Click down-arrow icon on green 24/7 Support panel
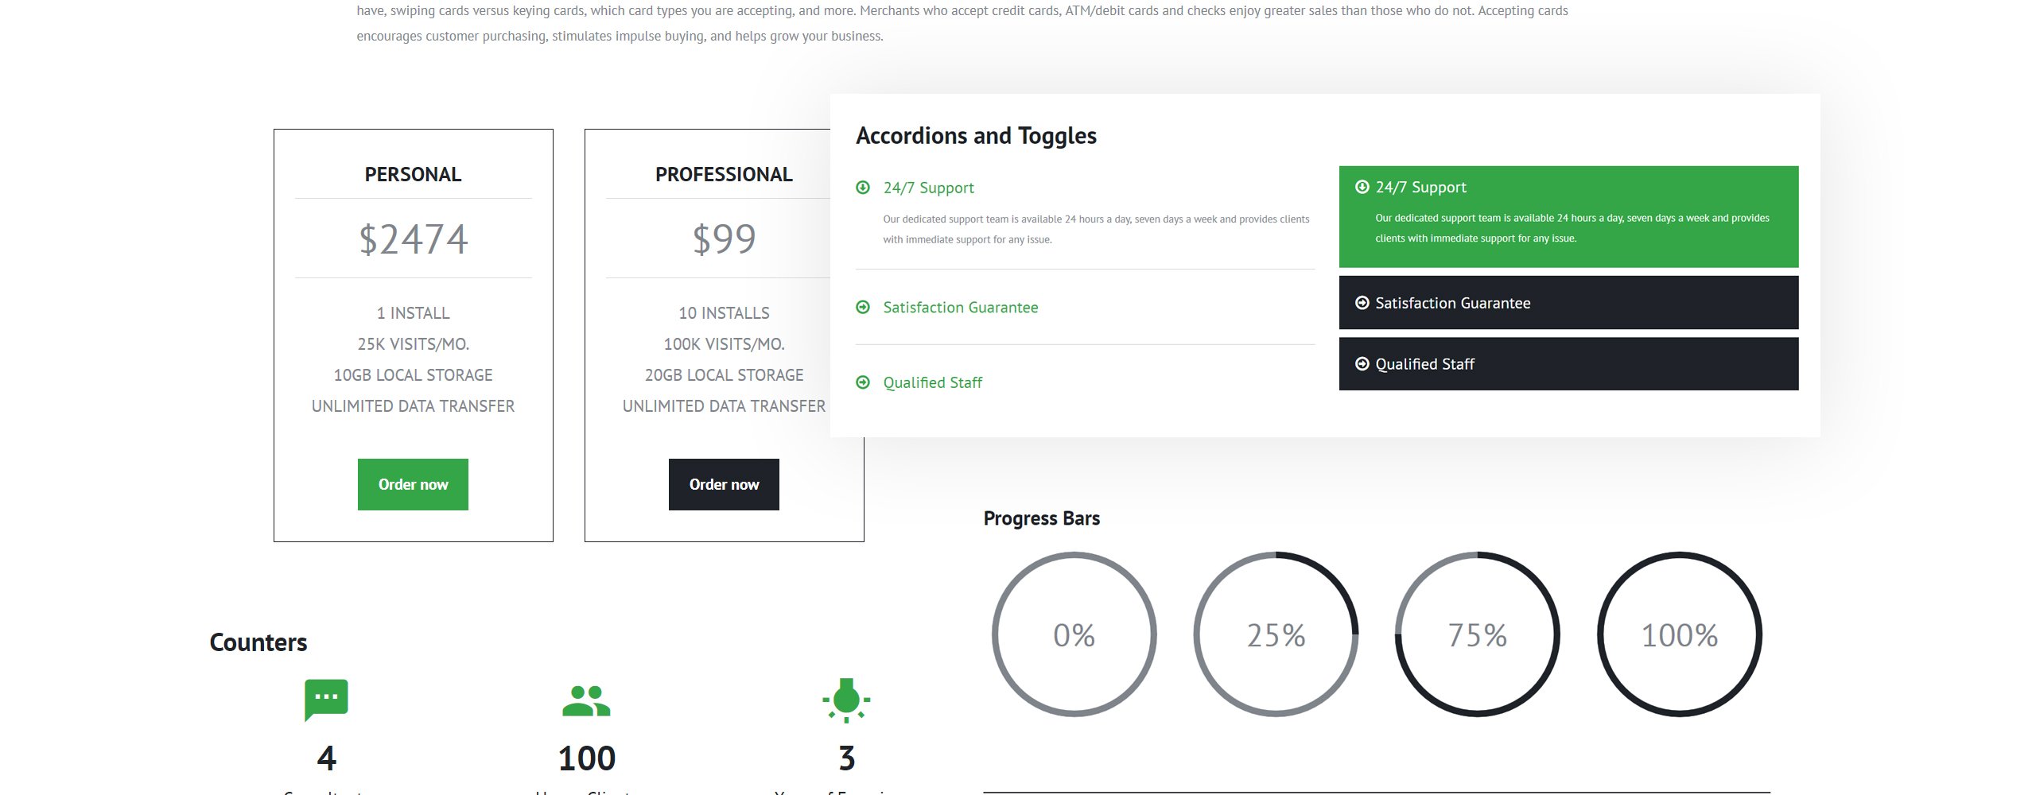This screenshot has height=795, width=2036. pos(1362,187)
